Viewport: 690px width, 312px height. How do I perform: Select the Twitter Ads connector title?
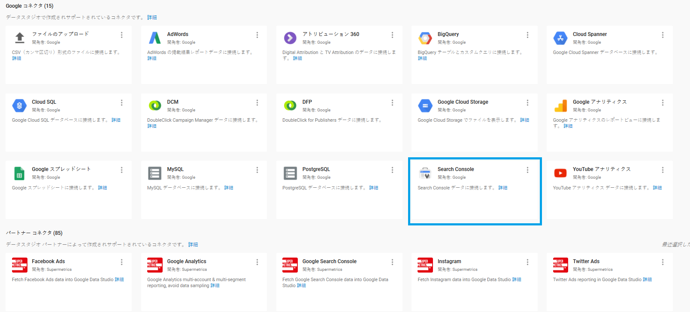tap(586, 261)
